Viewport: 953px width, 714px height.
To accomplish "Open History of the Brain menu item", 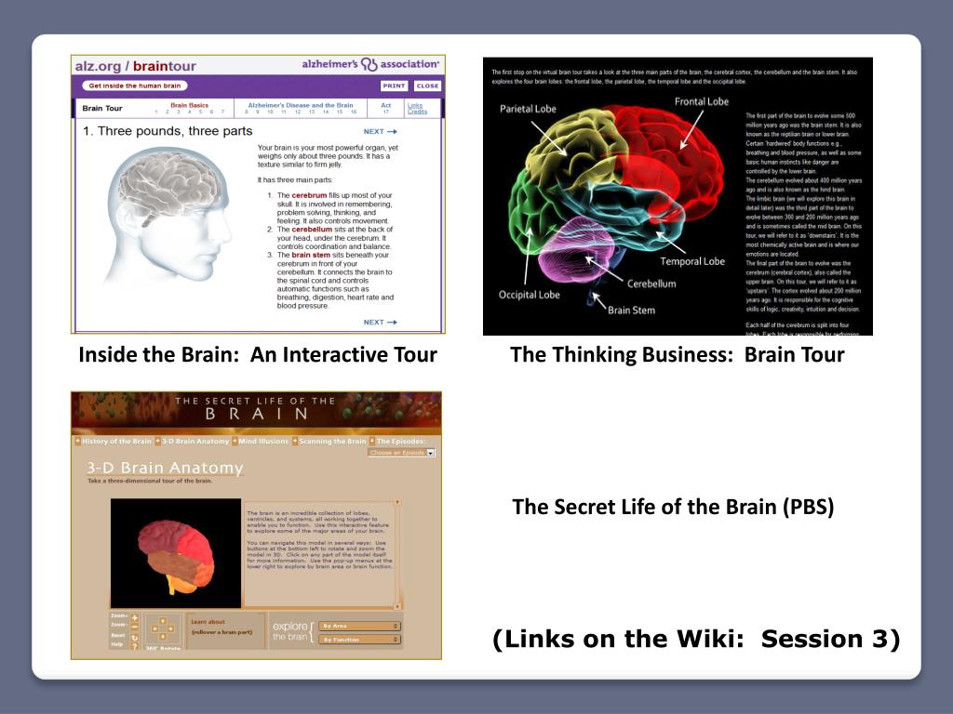I will (116, 441).
